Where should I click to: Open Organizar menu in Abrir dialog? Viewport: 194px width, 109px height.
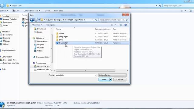(37, 25)
